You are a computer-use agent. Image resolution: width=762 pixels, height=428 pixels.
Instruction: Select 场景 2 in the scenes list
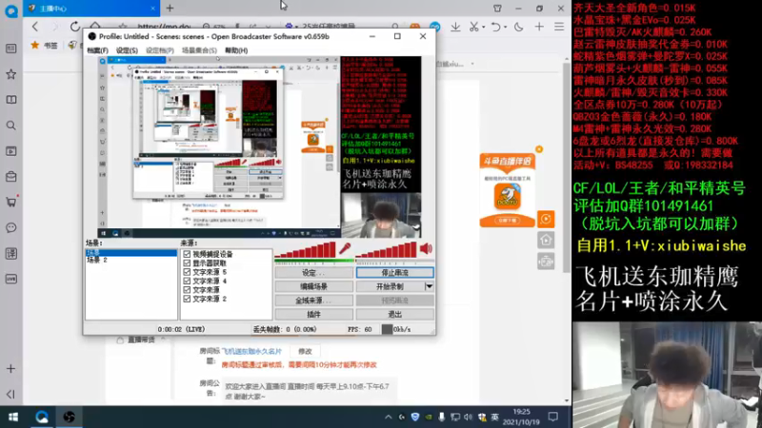coord(97,260)
